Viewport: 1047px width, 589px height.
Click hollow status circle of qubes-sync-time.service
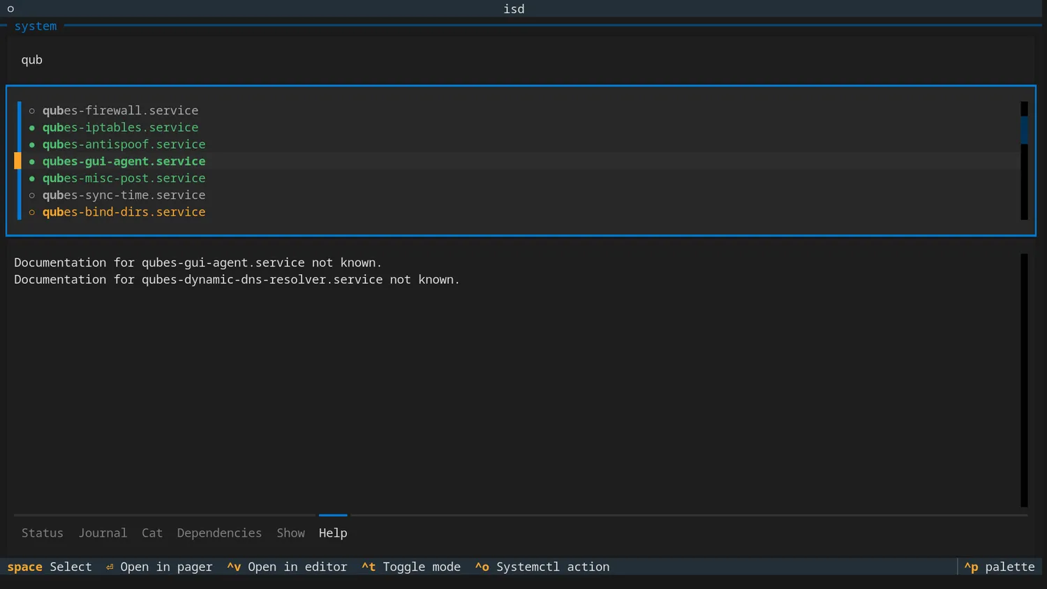click(x=32, y=195)
